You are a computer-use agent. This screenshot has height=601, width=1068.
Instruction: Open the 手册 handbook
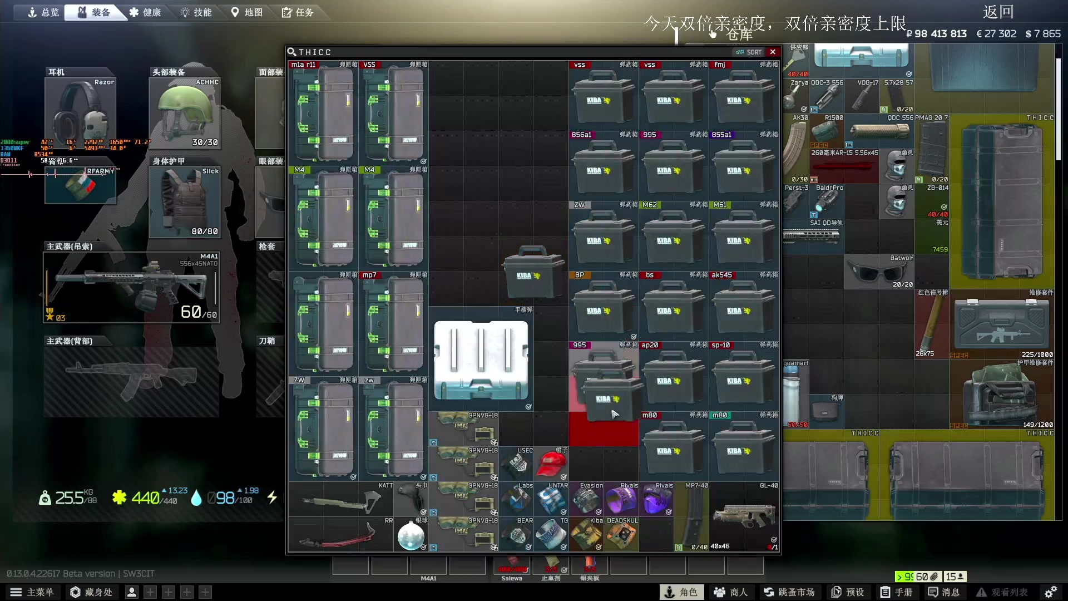tap(897, 592)
